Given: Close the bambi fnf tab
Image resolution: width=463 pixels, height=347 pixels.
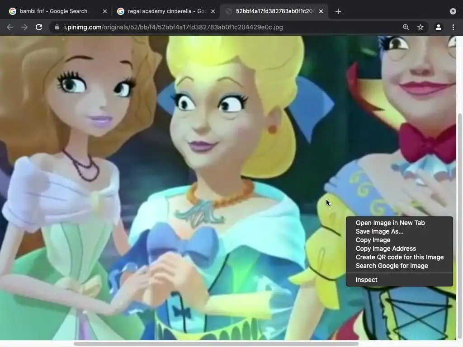Looking at the screenshot, I should click(105, 11).
